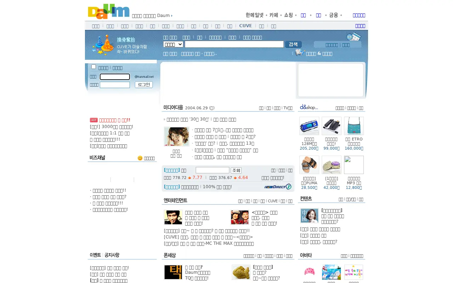453x283 pixels.
Task: Open the 공지사항 tab
Action: (112, 255)
